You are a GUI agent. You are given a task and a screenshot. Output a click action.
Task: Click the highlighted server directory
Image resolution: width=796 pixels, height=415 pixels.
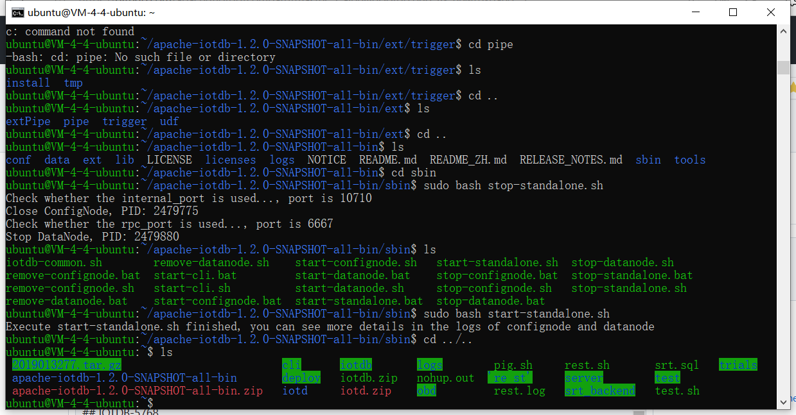584,378
